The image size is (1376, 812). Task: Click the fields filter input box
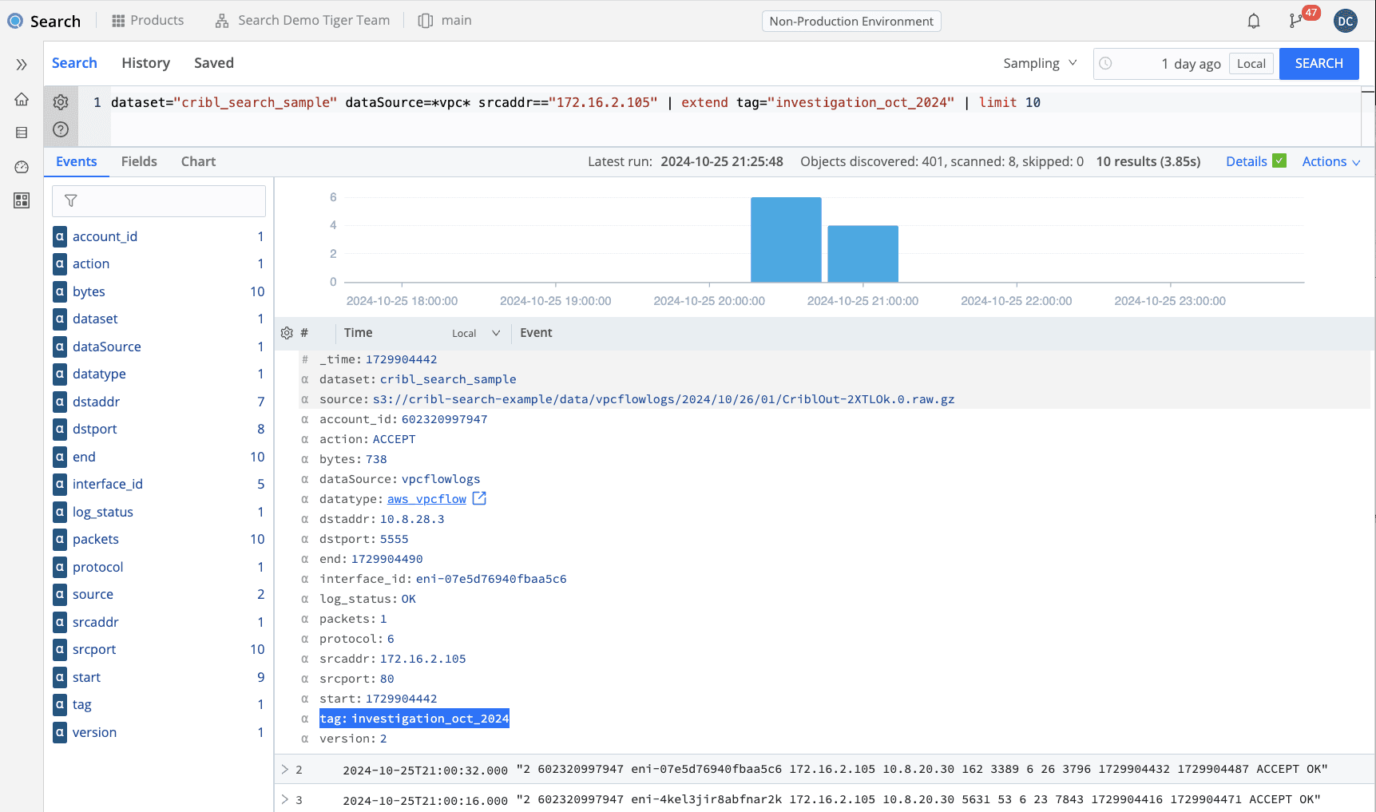(x=159, y=201)
